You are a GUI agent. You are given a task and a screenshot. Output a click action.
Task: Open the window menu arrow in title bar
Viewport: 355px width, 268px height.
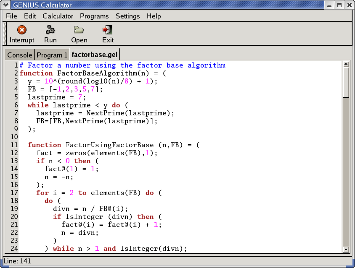click(x=6, y=5)
